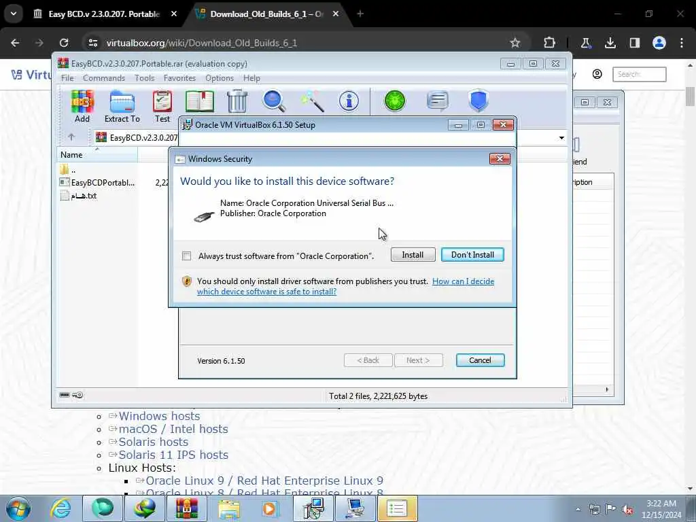The height and width of the screenshot is (522, 696).
Task: Click the Name column header
Action: pos(97,155)
